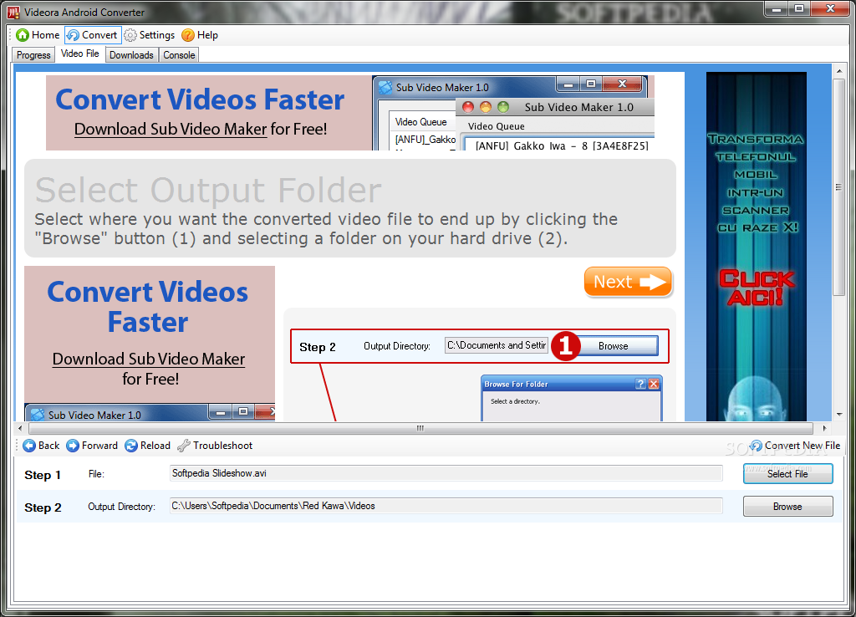Click the Convert Videos Faster top banner heading

pos(200,99)
